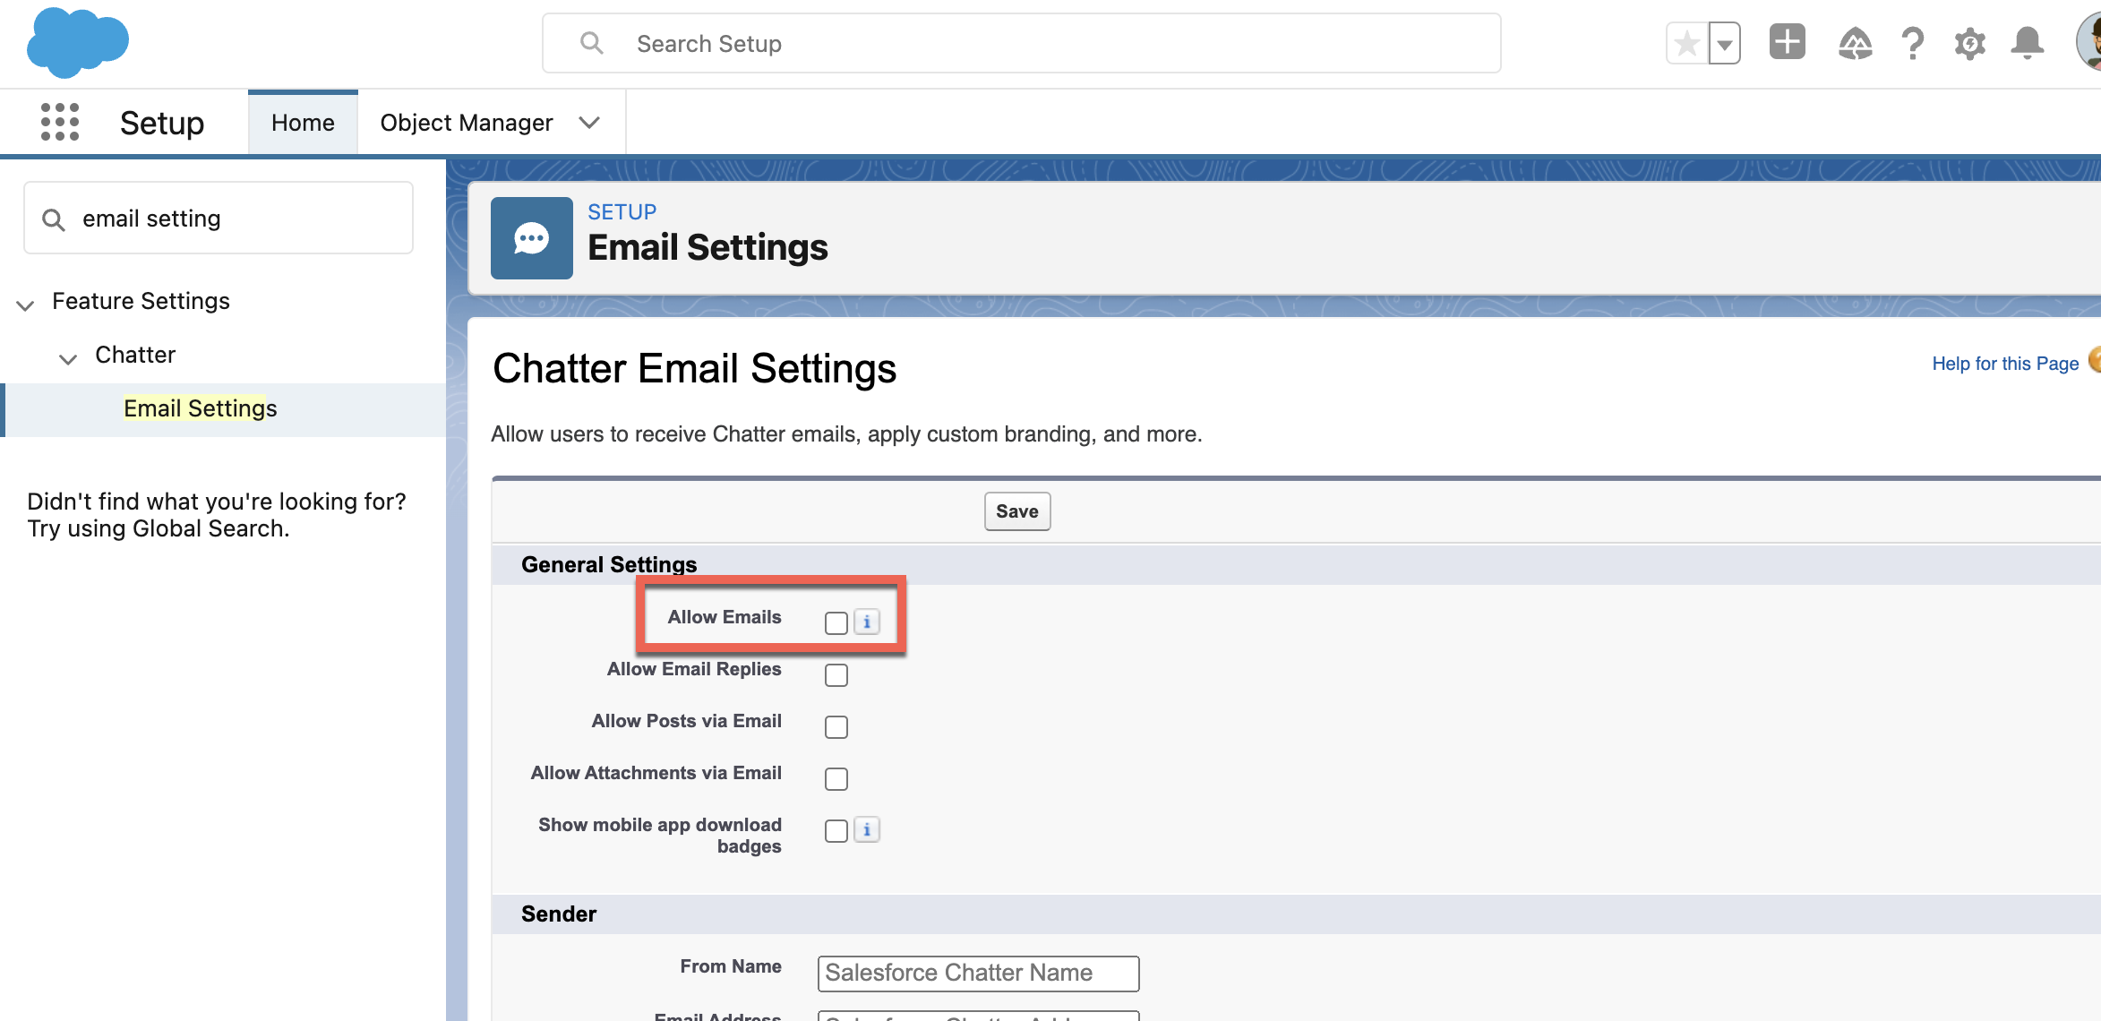
Task: Click the magnifier in Quick Find box
Action: pyautogui.click(x=54, y=219)
